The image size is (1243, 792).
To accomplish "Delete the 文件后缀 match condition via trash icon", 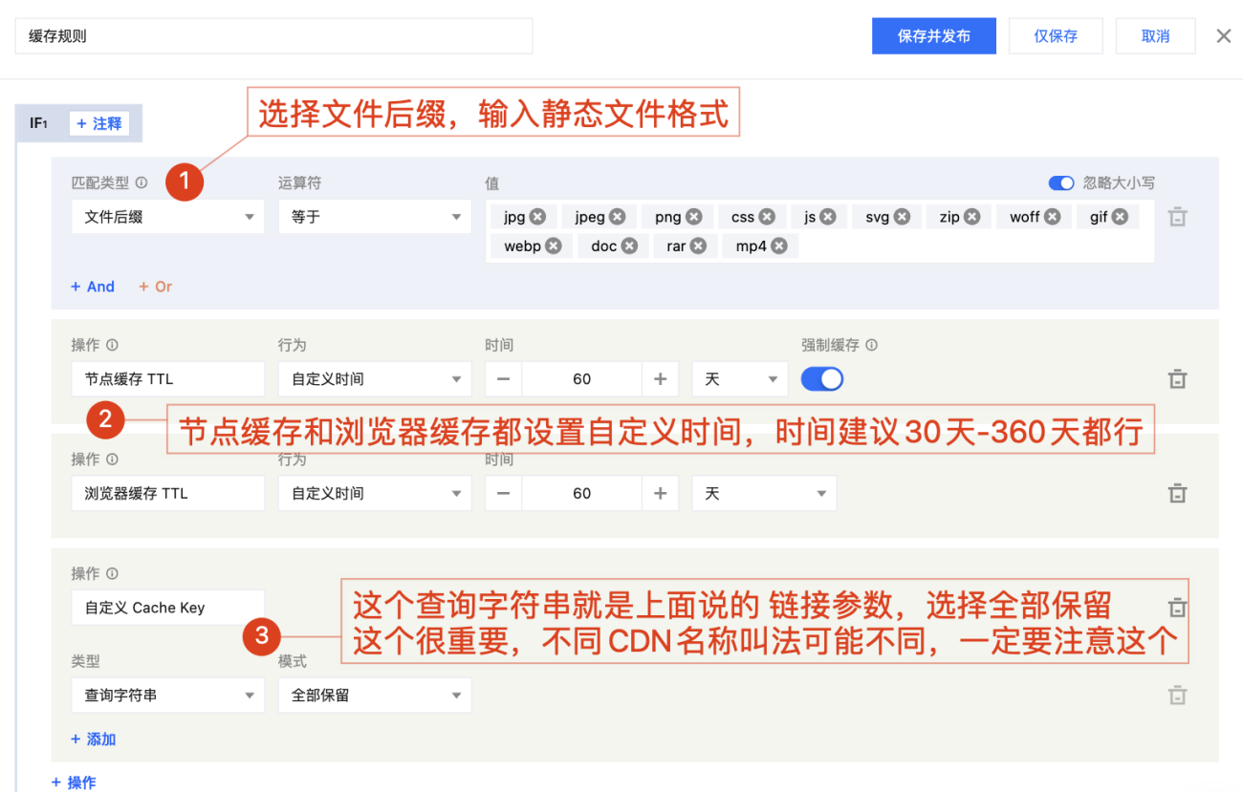I will coord(1177,217).
